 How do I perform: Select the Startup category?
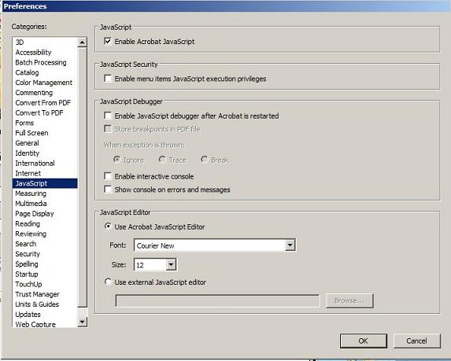45,274
